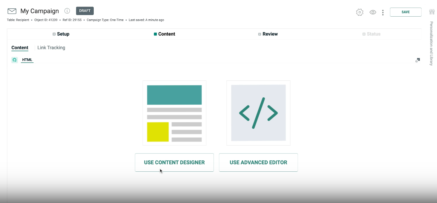Viewport: 437px width, 203px height.
Task: Switch to the Link Tracking tab
Action: pos(51,48)
